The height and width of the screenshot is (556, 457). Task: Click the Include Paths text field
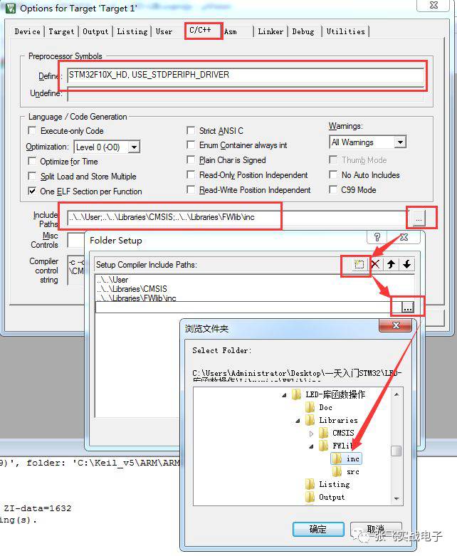237,217
